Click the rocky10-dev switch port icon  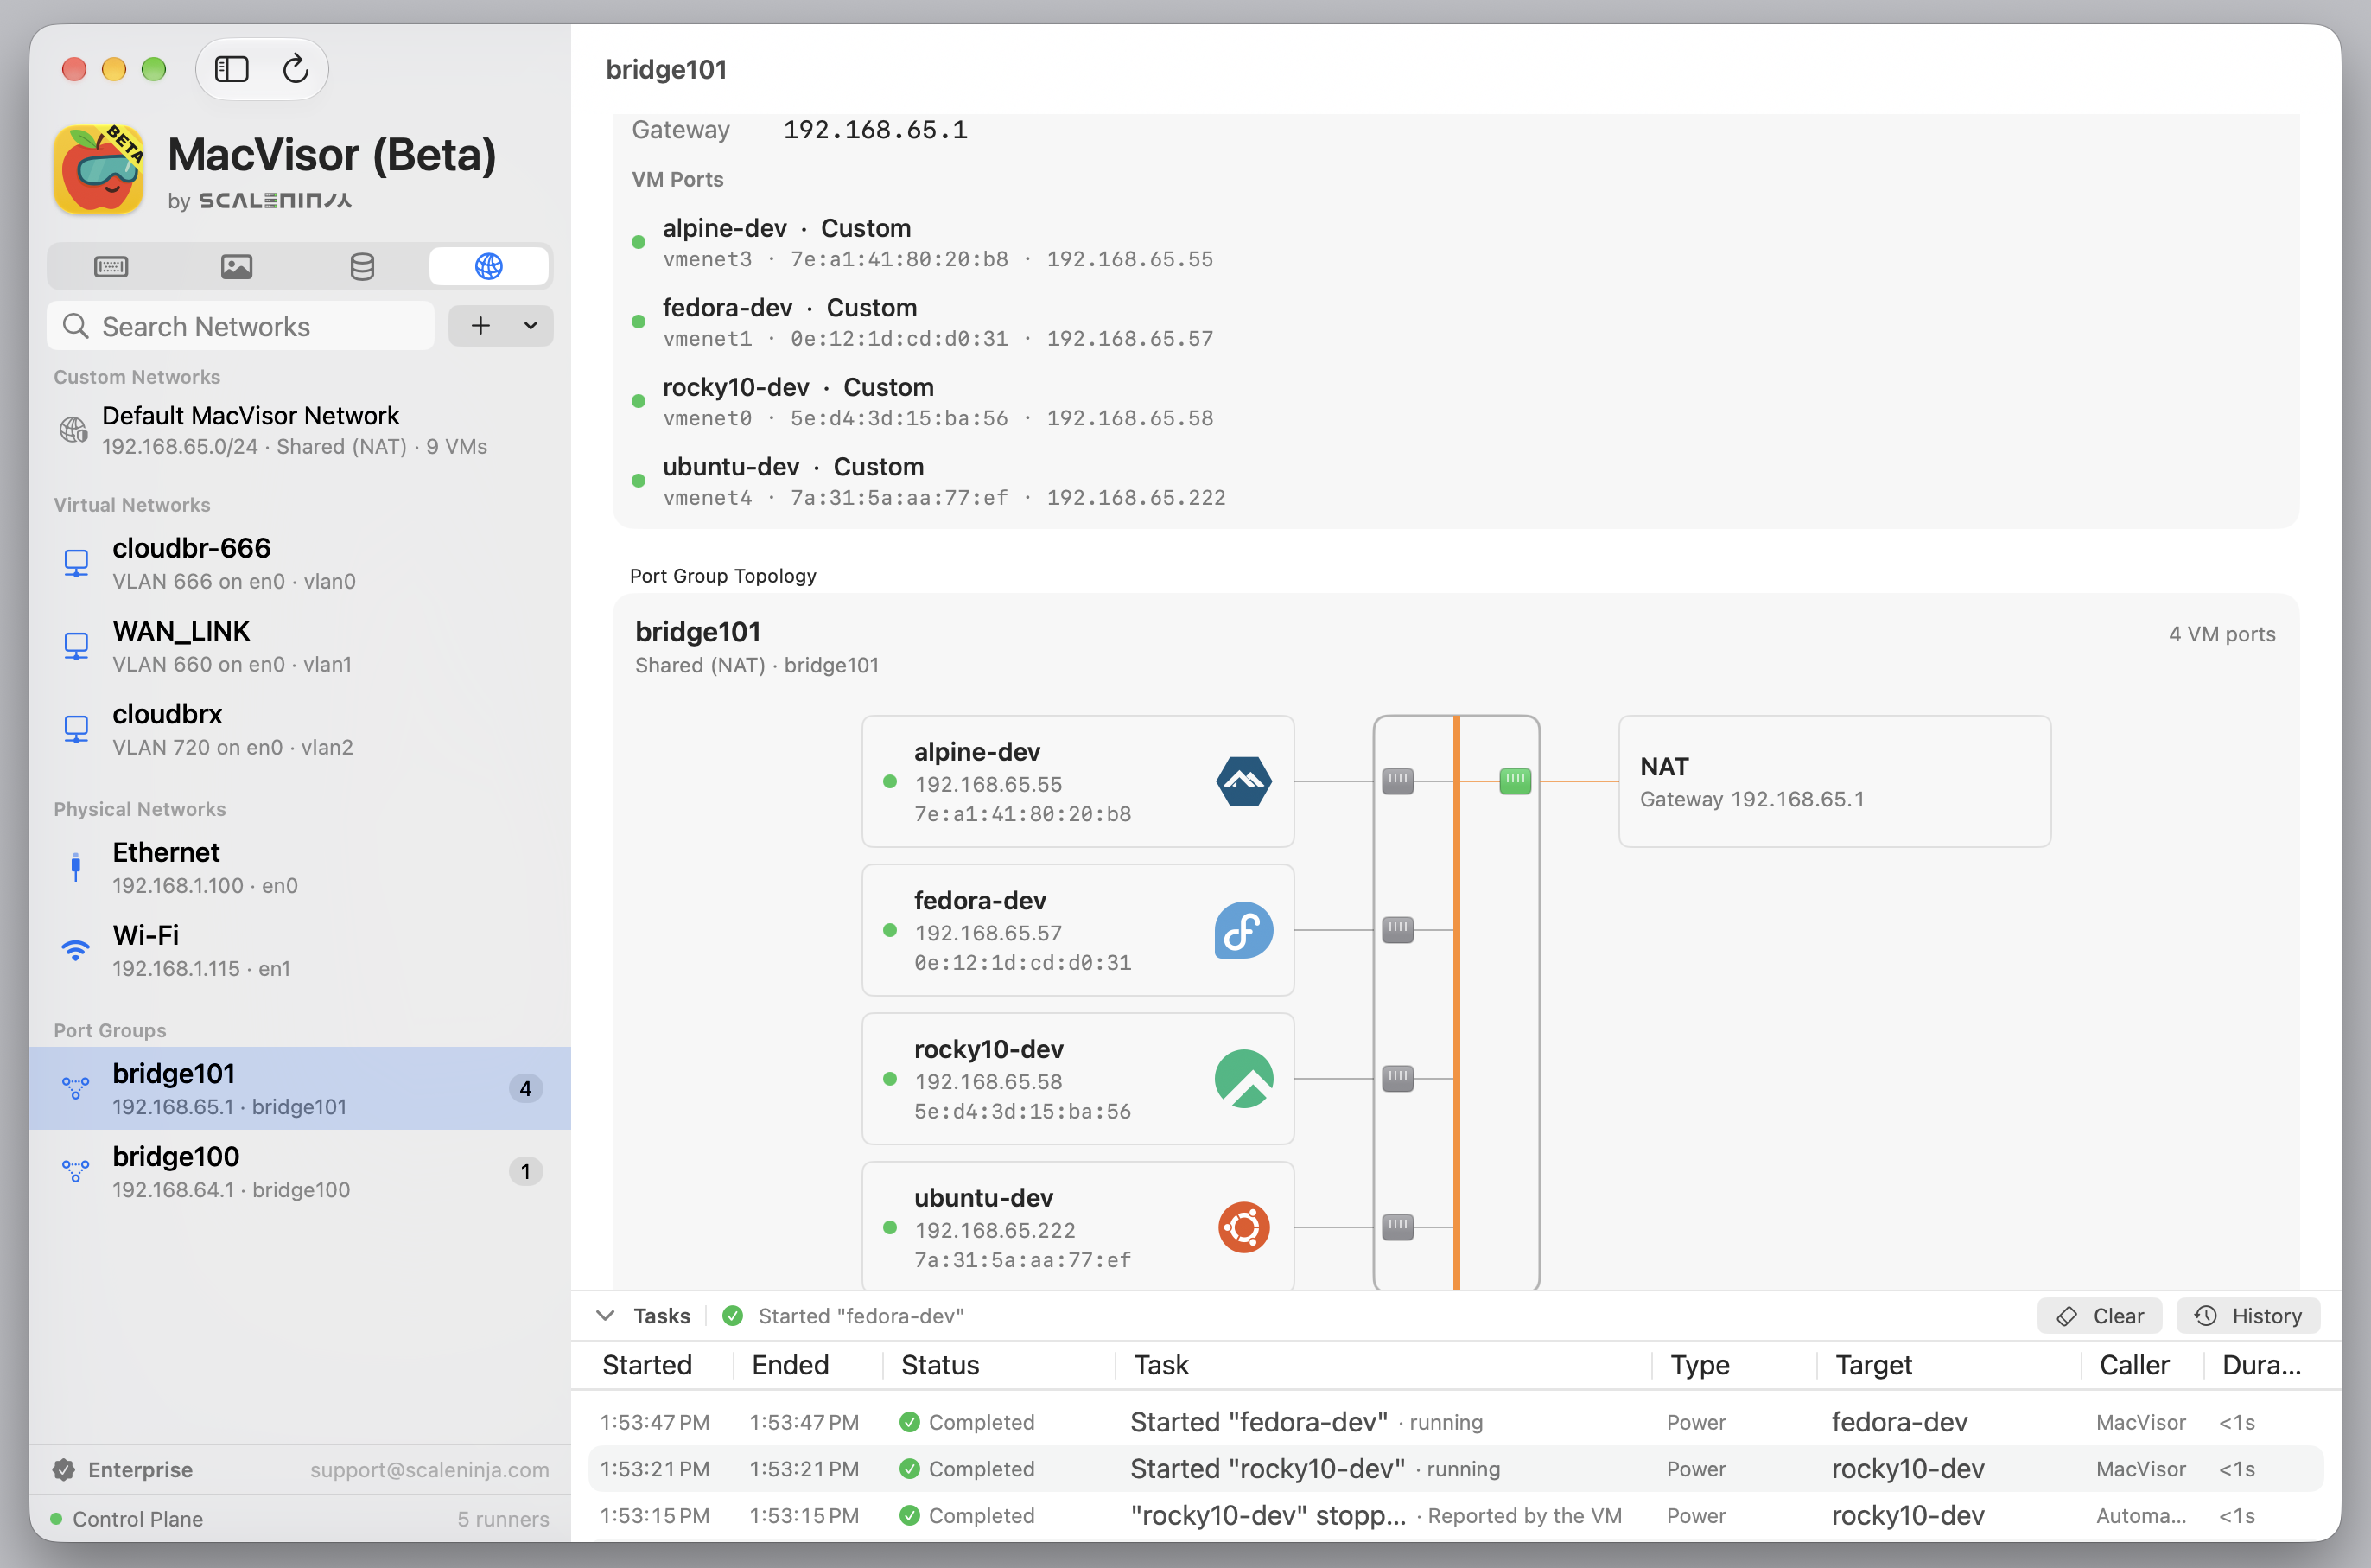(1397, 1079)
